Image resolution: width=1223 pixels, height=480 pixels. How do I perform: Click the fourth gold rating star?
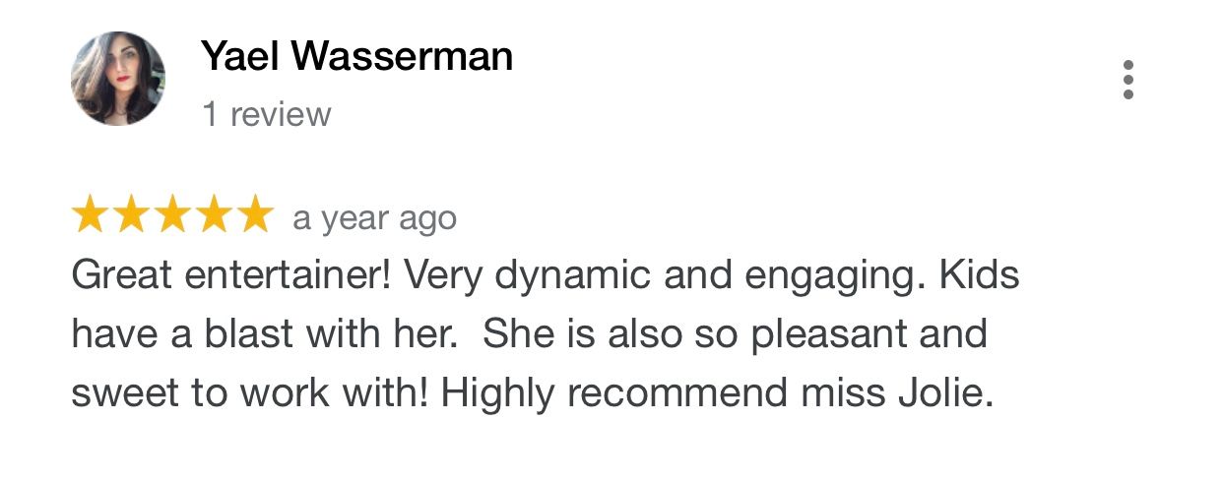point(212,215)
